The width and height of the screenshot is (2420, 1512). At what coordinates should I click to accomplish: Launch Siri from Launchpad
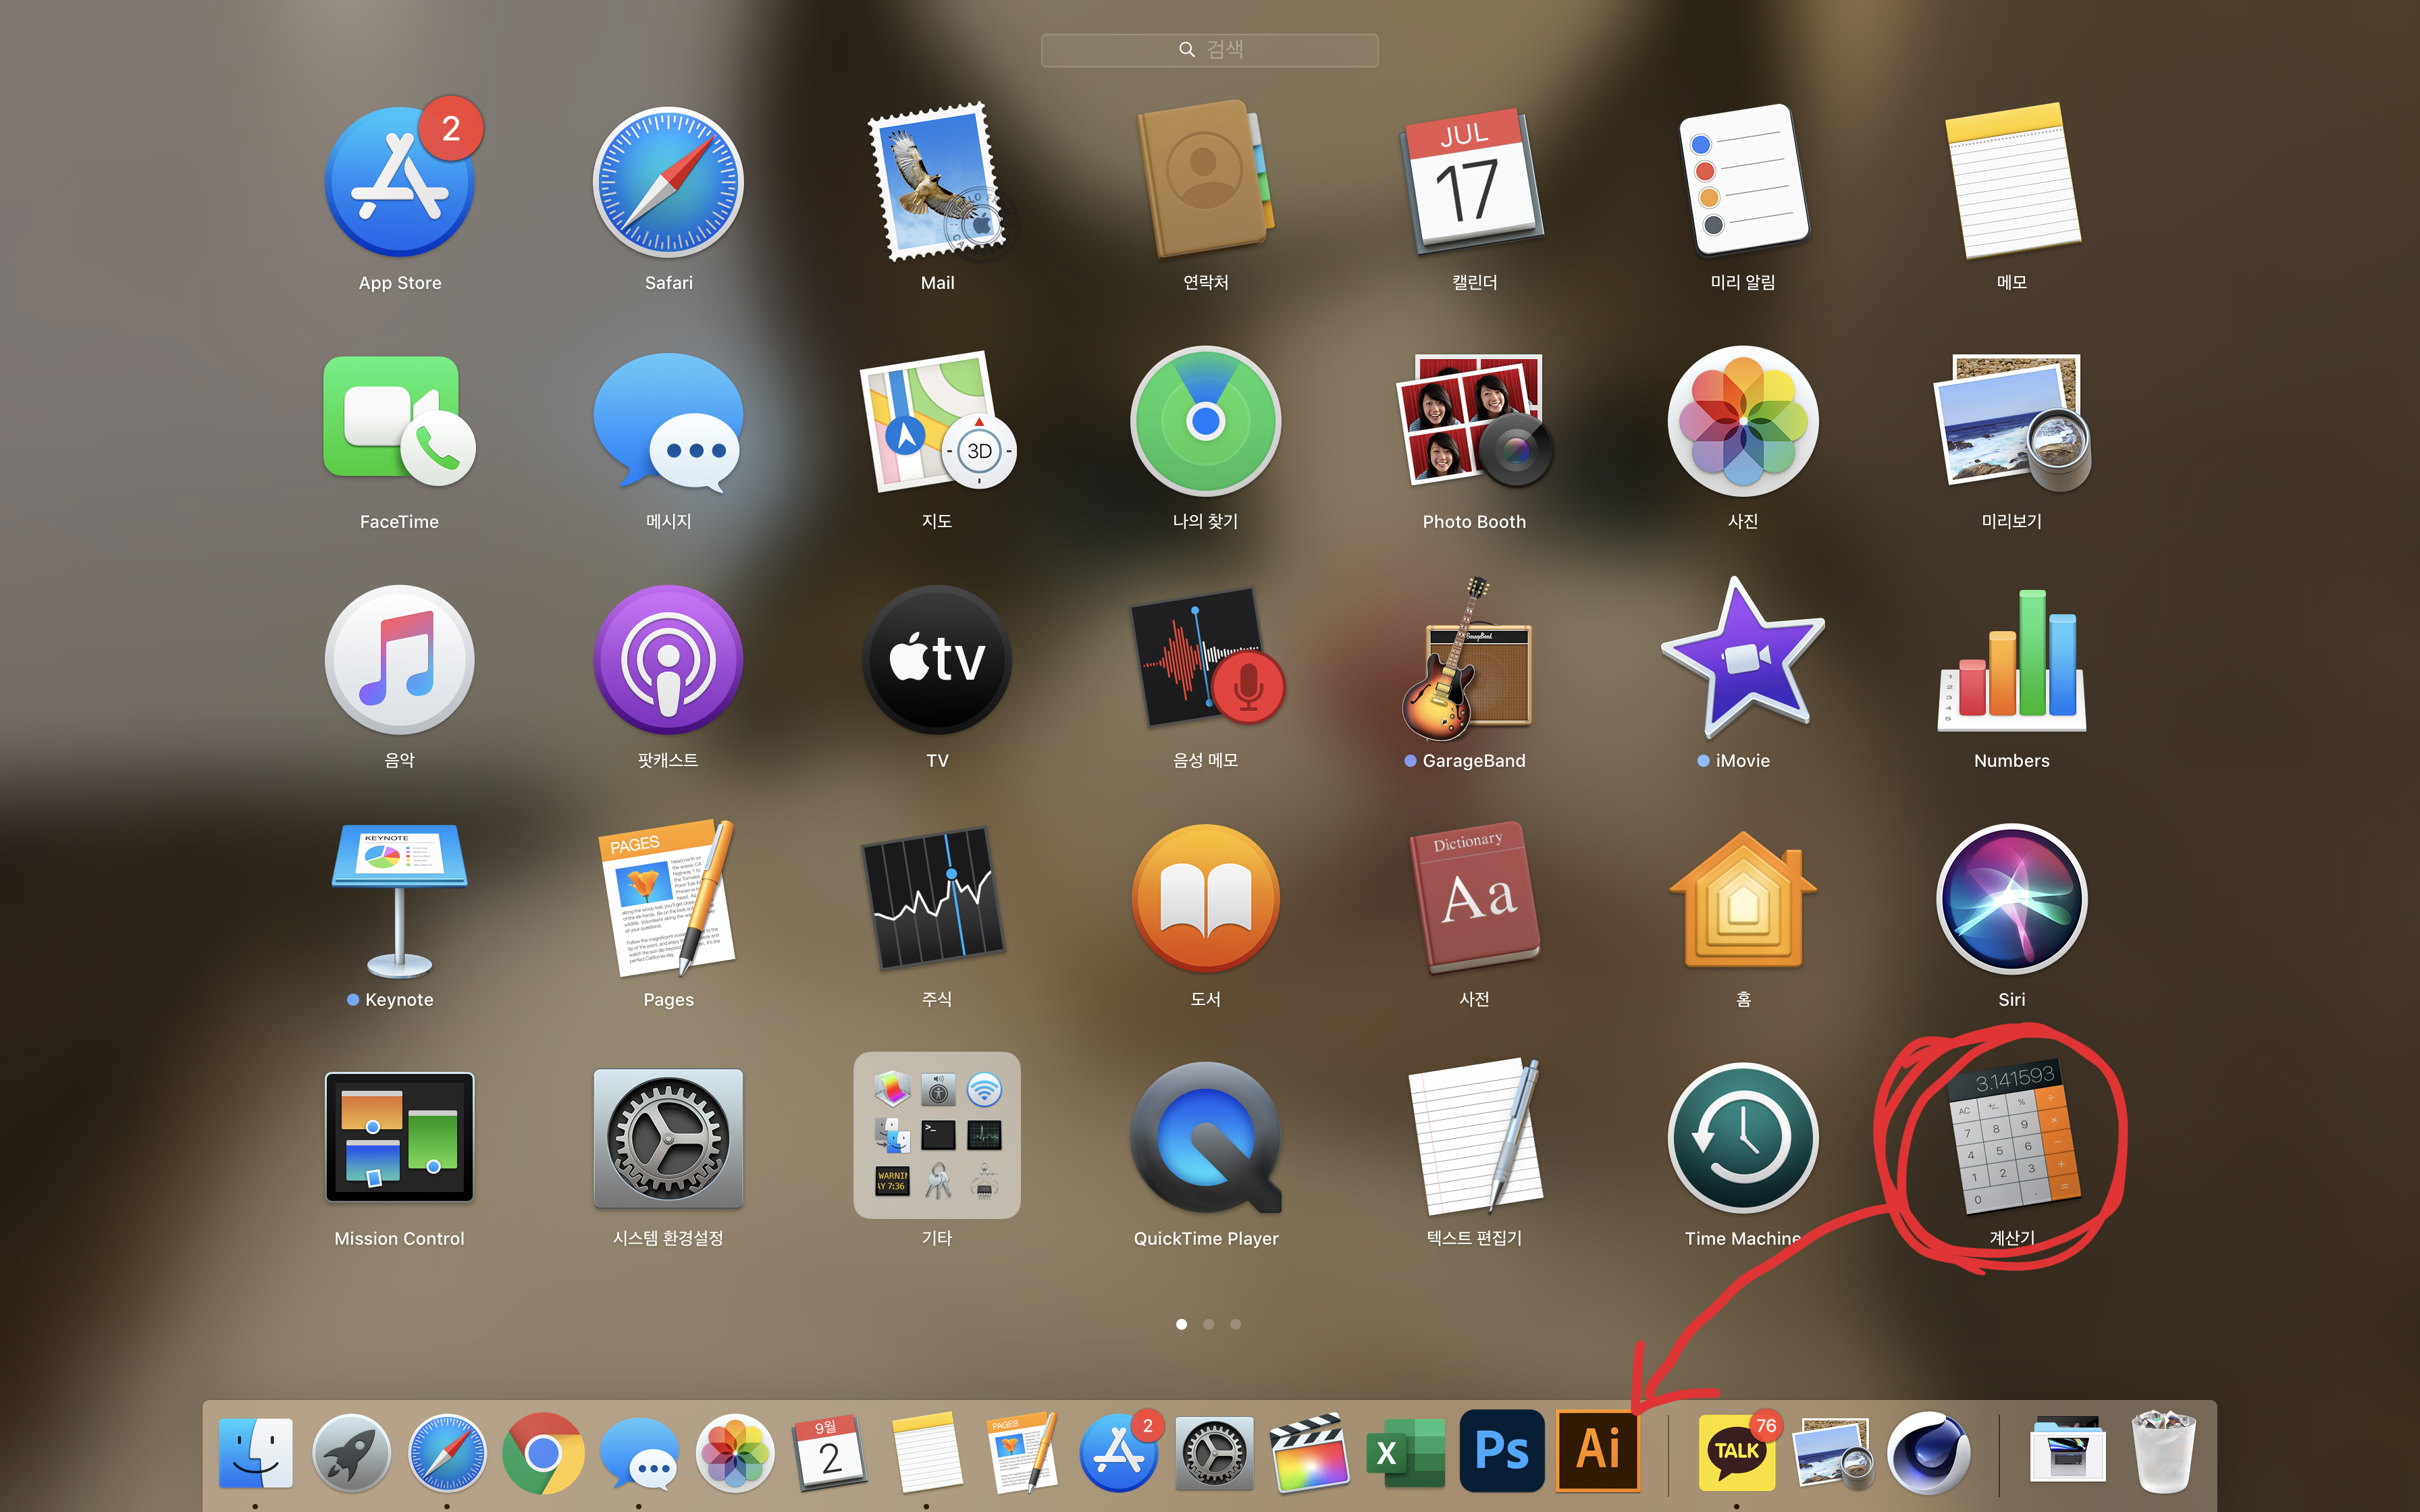[2011, 898]
